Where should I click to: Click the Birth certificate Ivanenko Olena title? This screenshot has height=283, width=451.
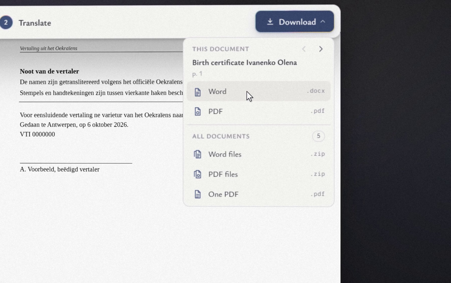[x=245, y=63]
